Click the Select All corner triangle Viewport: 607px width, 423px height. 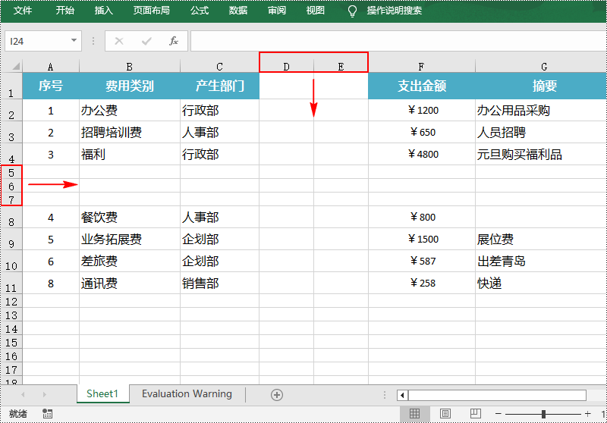[15, 67]
